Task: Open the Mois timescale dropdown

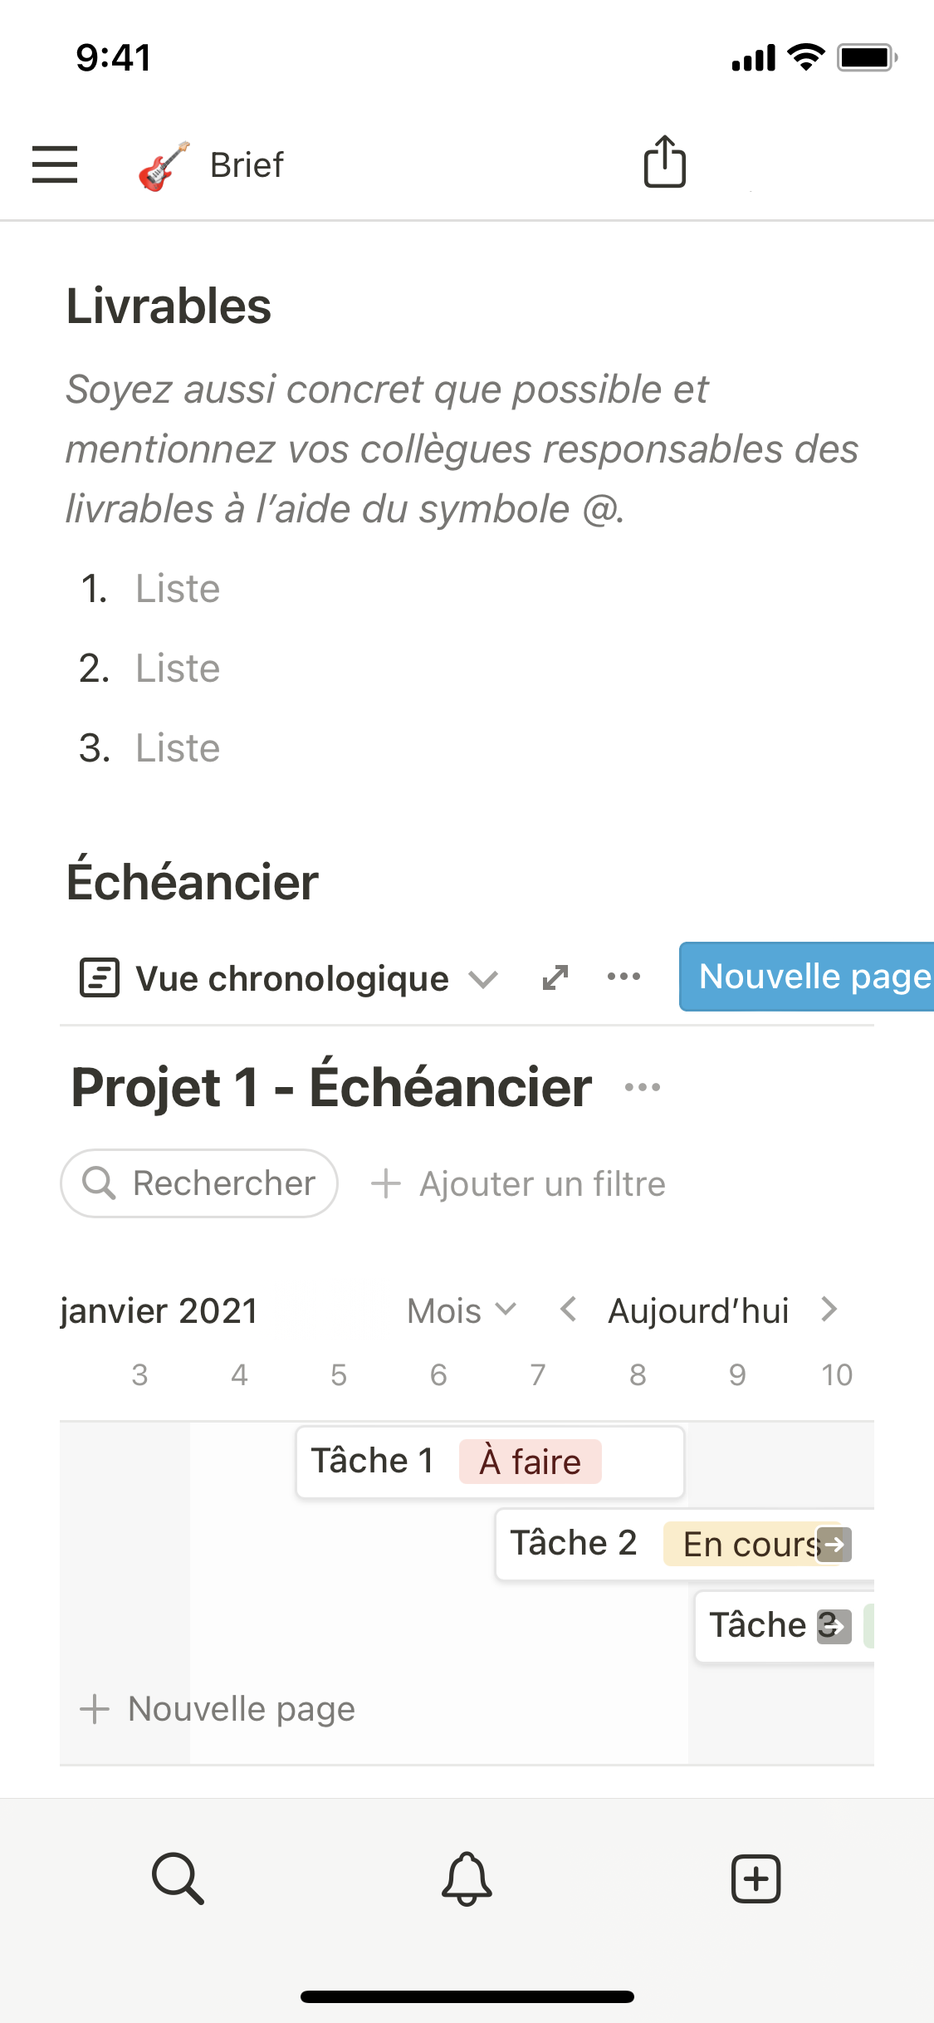Action: tap(461, 1310)
